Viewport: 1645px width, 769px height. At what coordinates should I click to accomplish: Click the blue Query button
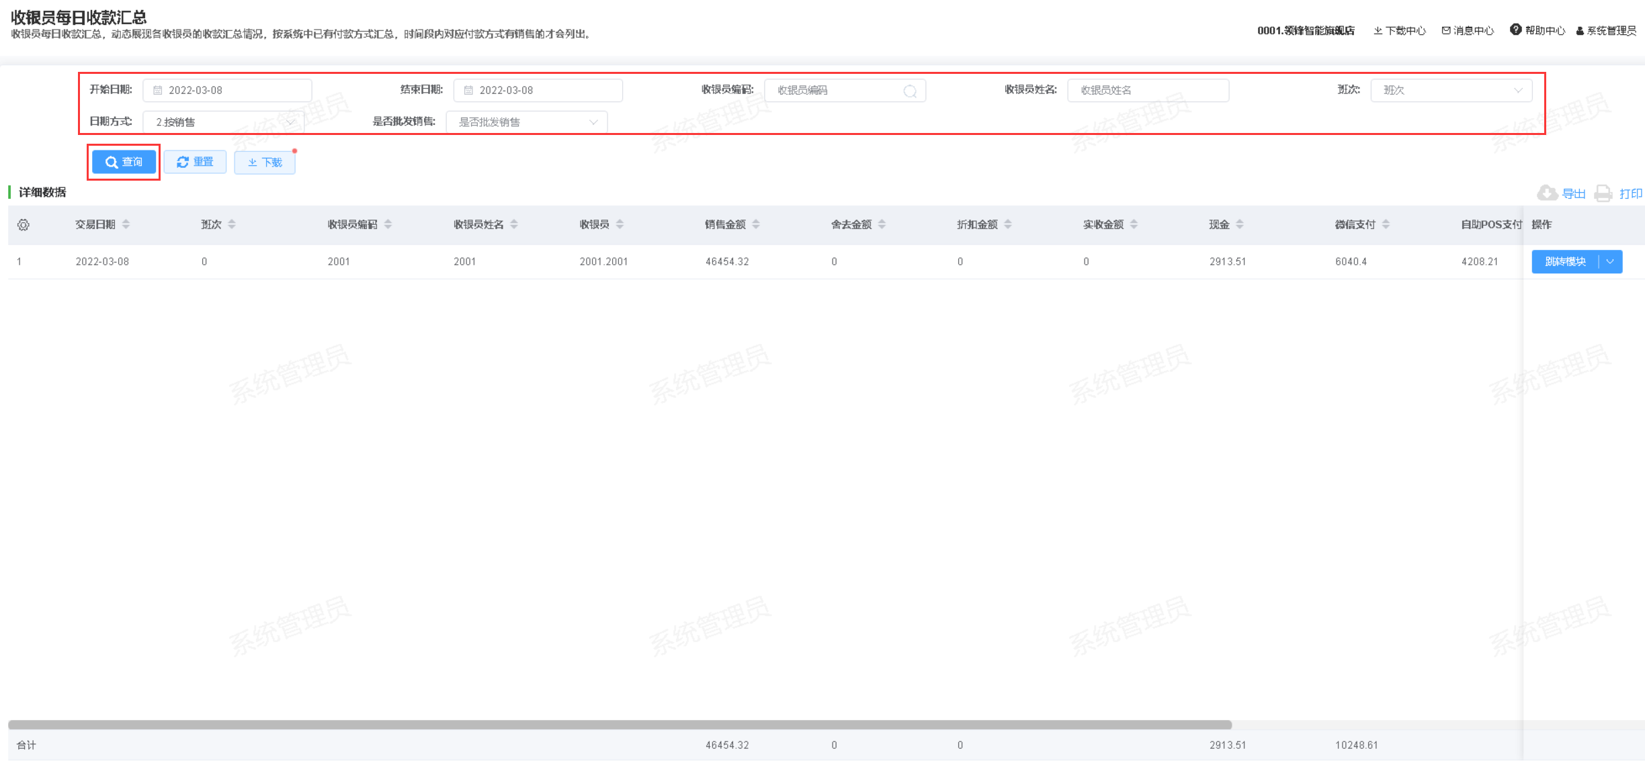(x=124, y=163)
